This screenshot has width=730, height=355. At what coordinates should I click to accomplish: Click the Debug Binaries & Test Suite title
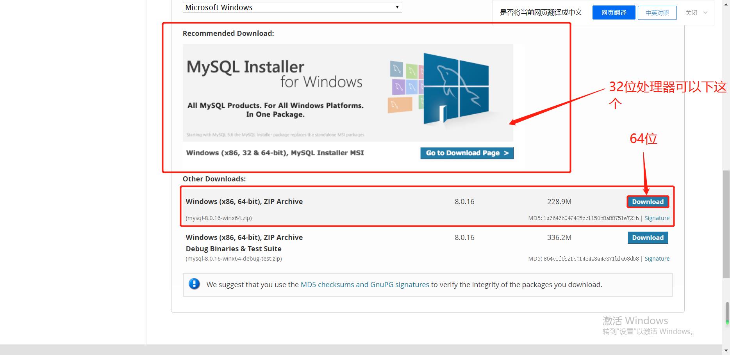pos(234,249)
